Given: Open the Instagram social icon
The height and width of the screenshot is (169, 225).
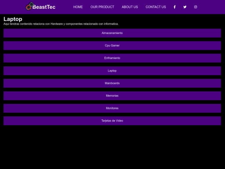Looking at the screenshot, I should 195,7.
